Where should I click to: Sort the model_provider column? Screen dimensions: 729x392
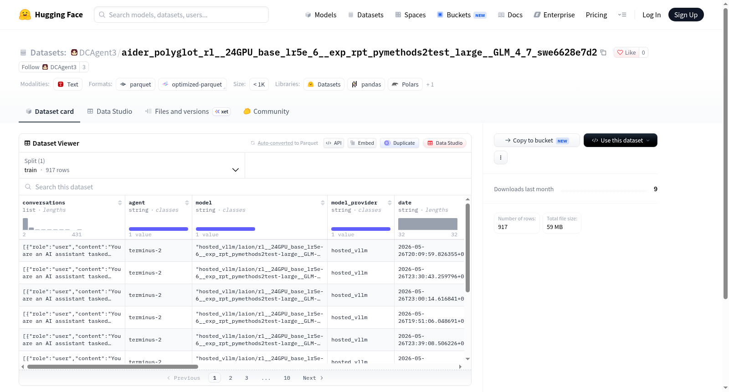[390, 203]
